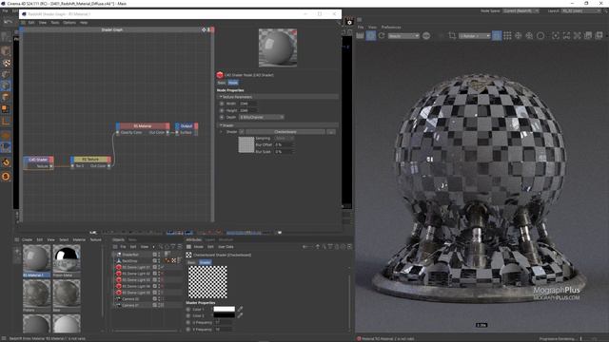This screenshot has width=609, height=342.
Task: Click the white Color 1 swatch
Action: [225, 309]
